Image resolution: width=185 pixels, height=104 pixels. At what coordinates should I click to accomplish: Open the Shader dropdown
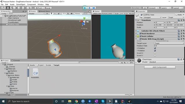click(x=166, y=62)
